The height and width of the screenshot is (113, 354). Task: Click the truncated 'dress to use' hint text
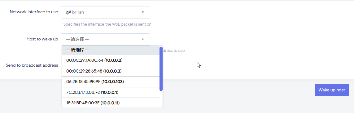click(x=174, y=51)
